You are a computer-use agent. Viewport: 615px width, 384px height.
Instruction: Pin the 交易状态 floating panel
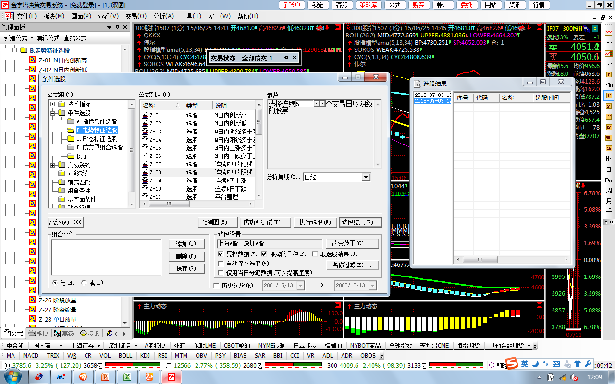coord(286,58)
